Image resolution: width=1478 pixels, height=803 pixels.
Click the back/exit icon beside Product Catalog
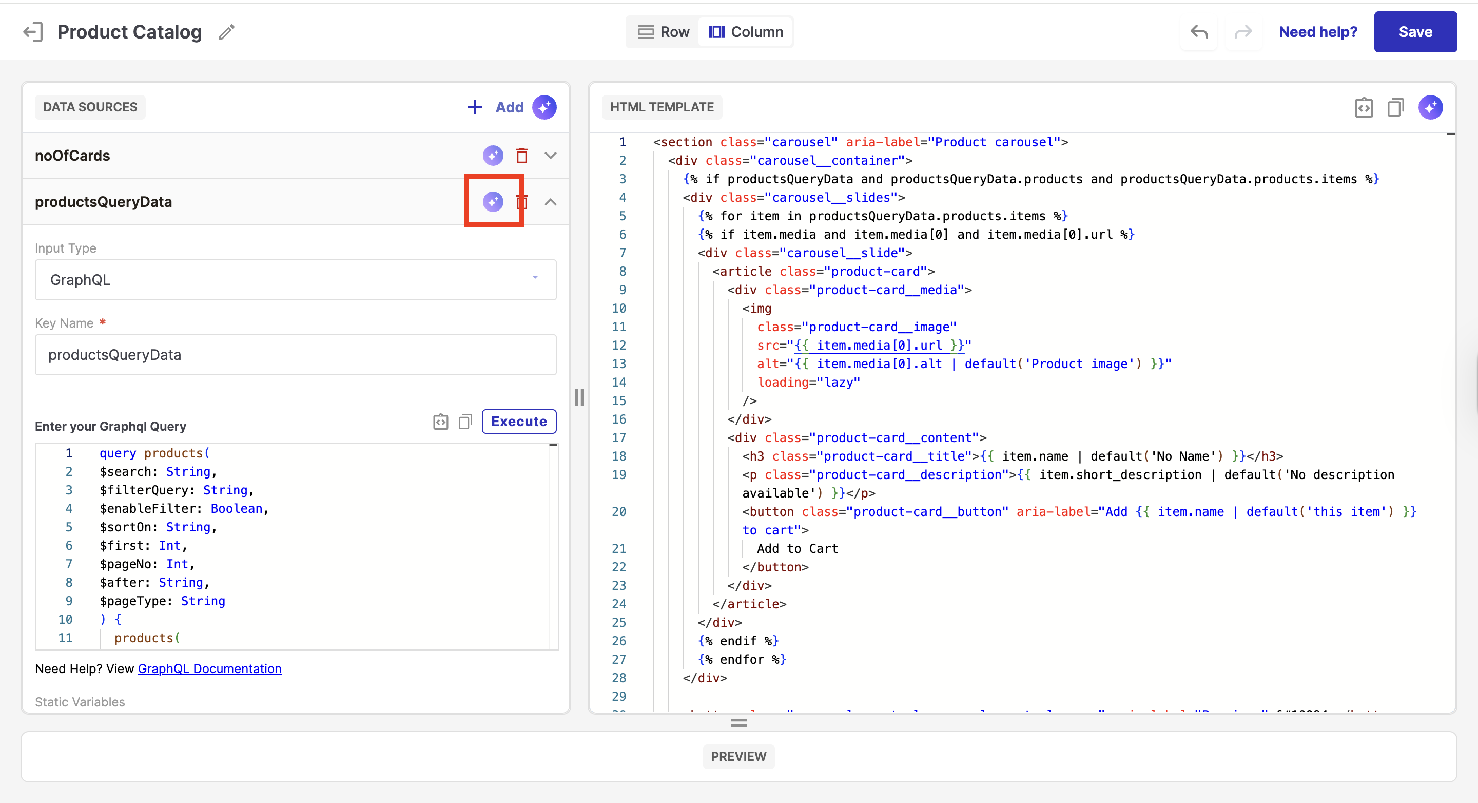(33, 32)
